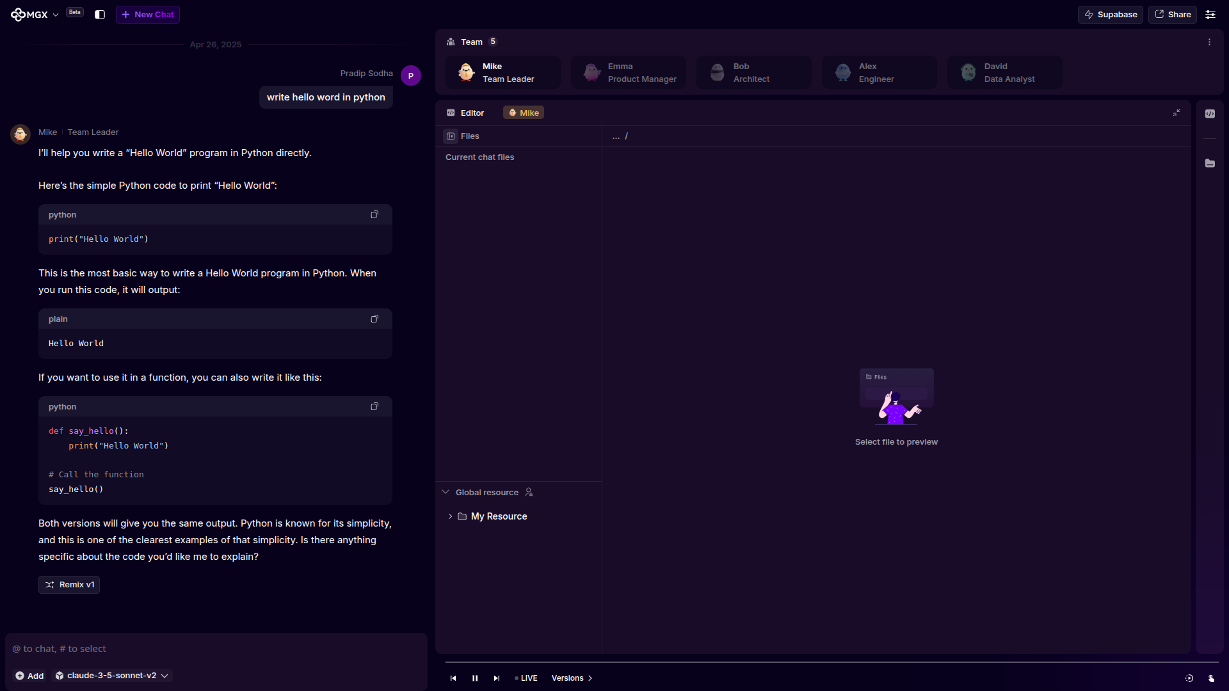Viewport: 1229px width, 691px height.
Task: Copy the plain output code block
Action: pos(374,319)
